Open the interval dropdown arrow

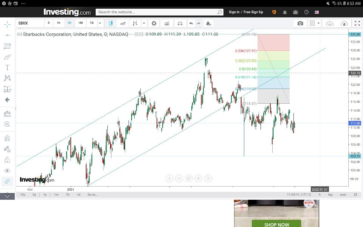(x=100, y=23)
